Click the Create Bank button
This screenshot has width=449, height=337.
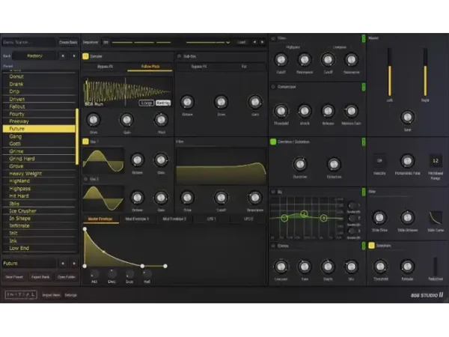coord(68,43)
